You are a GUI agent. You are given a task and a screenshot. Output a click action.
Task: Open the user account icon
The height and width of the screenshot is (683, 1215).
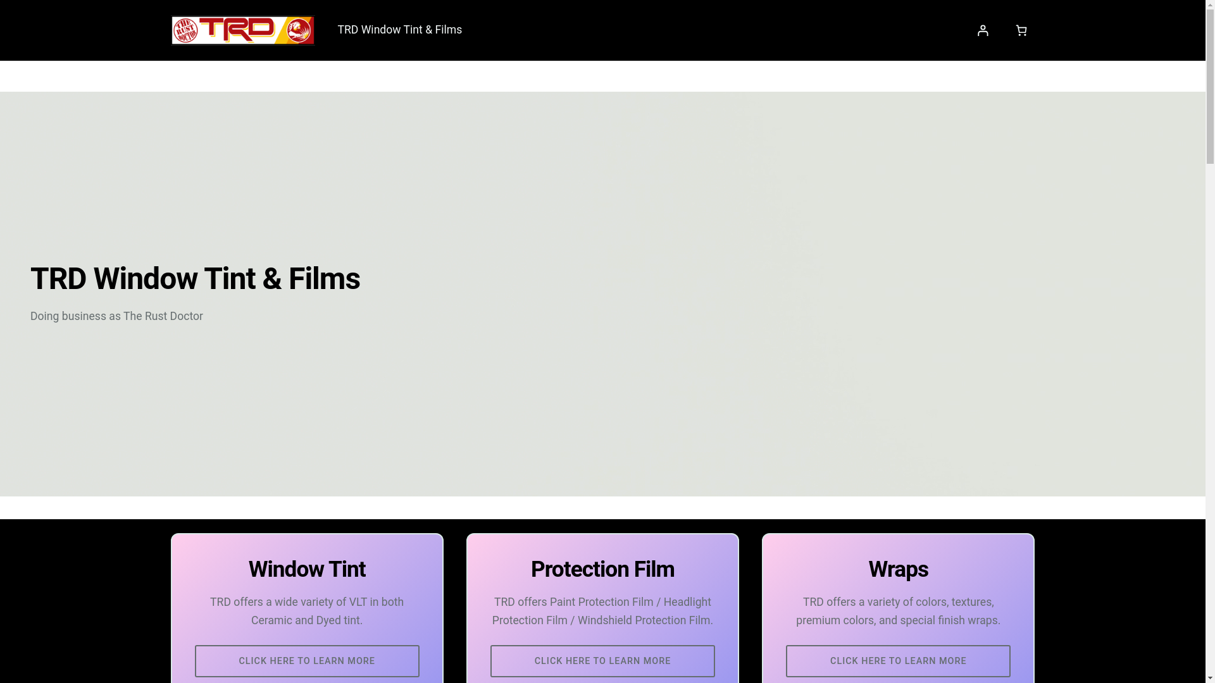pyautogui.click(x=982, y=30)
